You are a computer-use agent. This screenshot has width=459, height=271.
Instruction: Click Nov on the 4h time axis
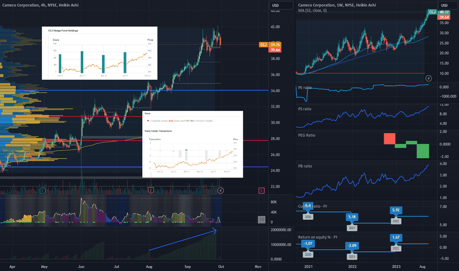[258, 267]
